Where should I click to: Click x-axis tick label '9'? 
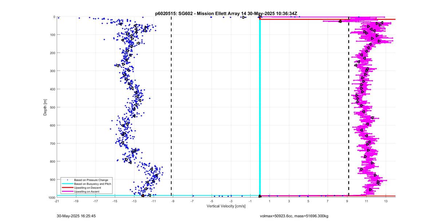(347, 201)
